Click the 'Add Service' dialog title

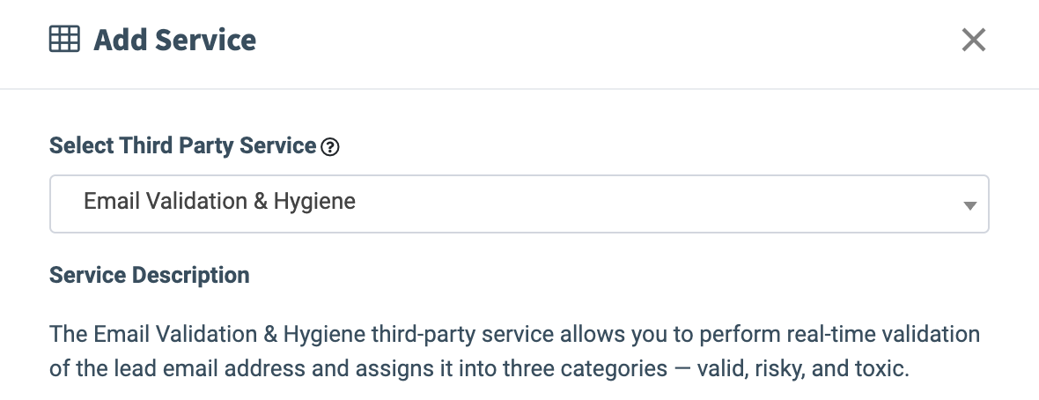[x=174, y=40]
